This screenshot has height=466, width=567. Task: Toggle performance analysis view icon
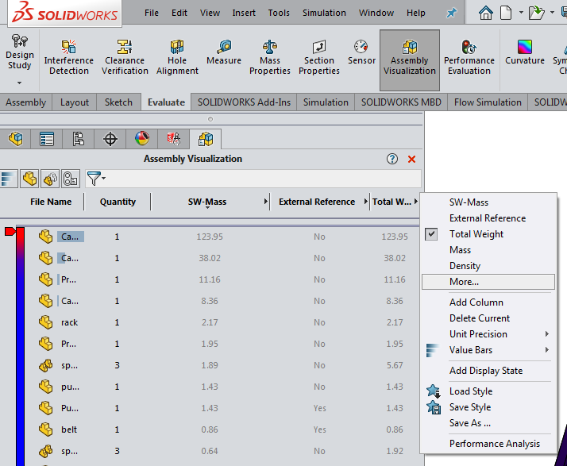point(71,179)
